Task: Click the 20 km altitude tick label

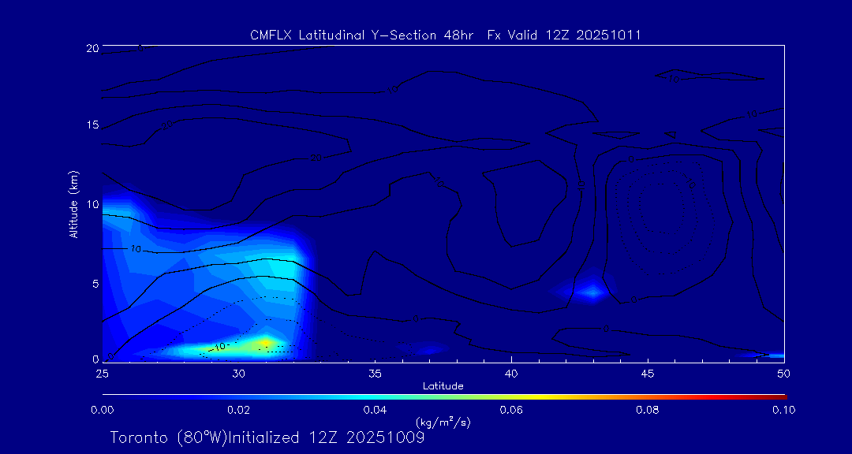Action: [x=91, y=48]
